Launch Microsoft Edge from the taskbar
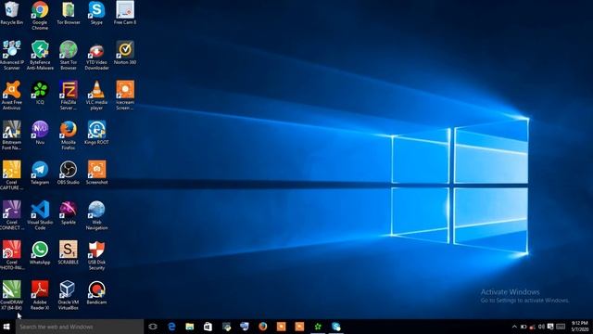 [x=171, y=327]
